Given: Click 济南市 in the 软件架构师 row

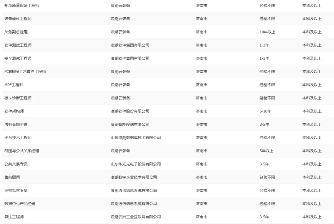Looking at the screenshot, I should [202, 111].
